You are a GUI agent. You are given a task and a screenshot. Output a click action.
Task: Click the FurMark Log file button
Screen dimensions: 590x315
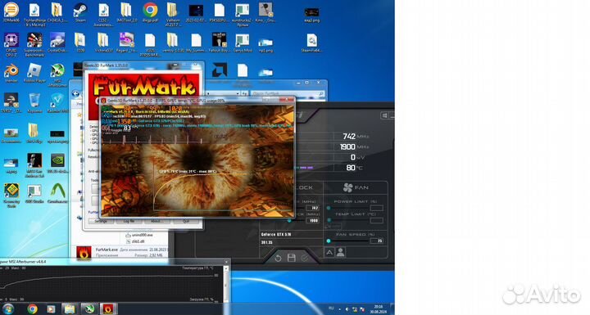(x=129, y=221)
